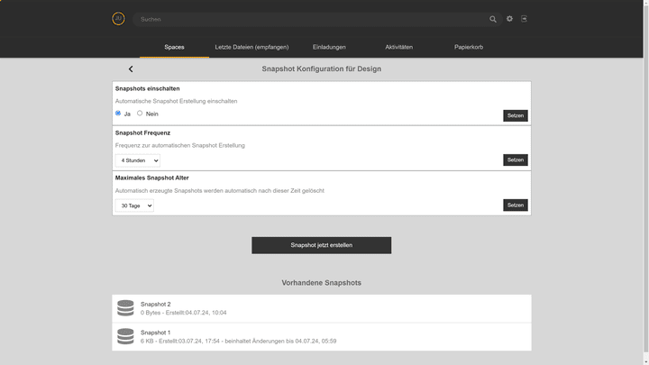
Task: Go to the Aktivitäten tab
Action: pyautogui.click(x=398, y=47)
